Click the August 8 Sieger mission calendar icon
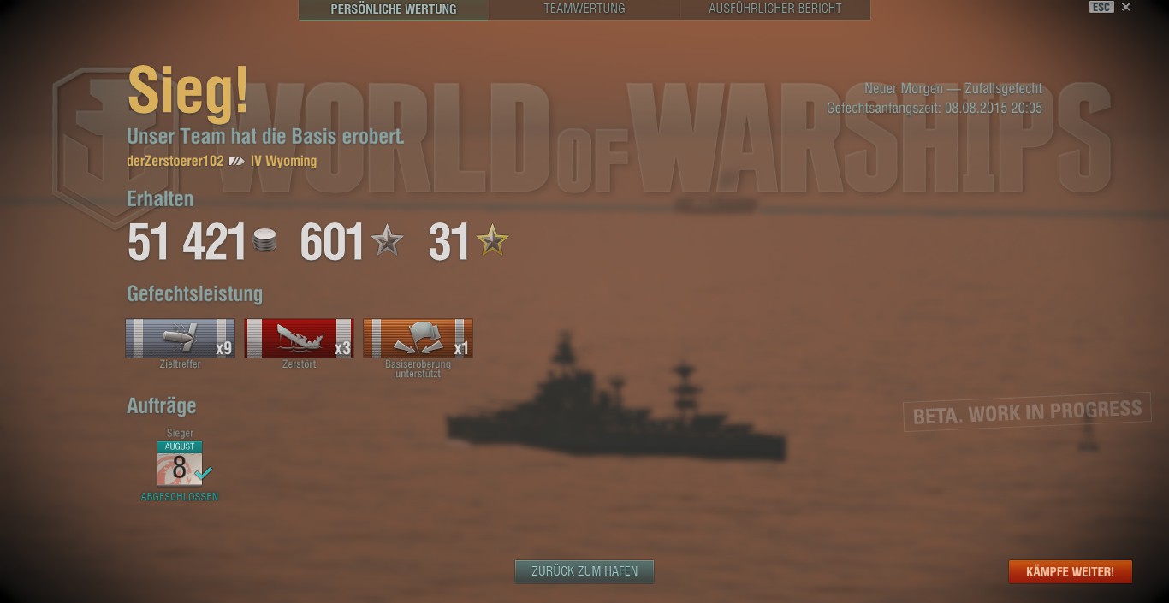Screen dimensions: 1169x603 (180, 464)
